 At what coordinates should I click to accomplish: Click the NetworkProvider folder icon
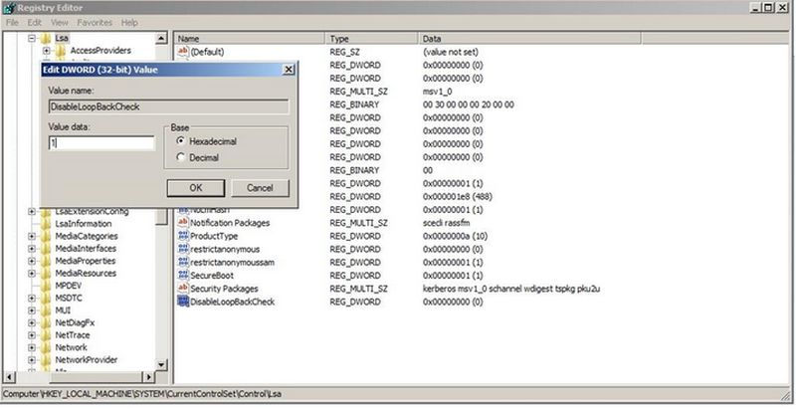click(x=46, y=360)
